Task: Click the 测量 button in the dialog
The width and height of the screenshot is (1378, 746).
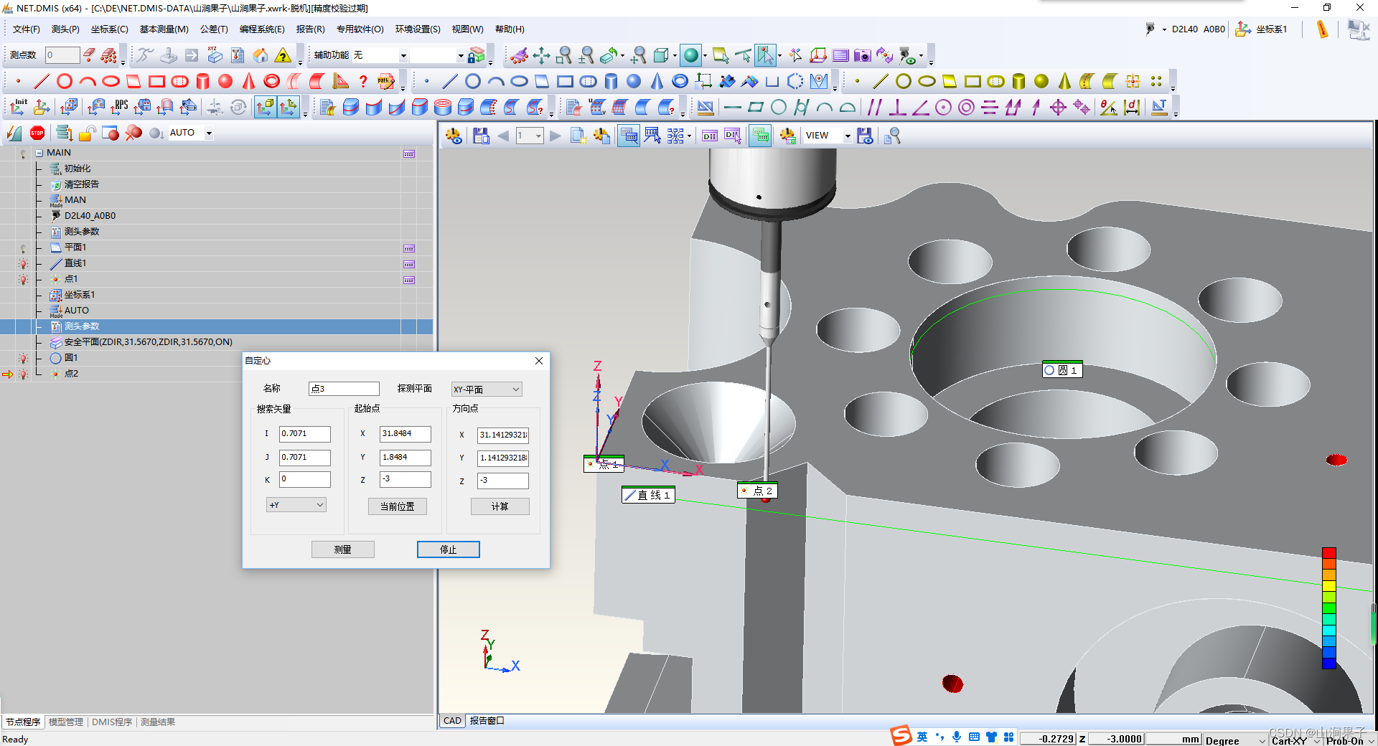Action: pos(343,549)
